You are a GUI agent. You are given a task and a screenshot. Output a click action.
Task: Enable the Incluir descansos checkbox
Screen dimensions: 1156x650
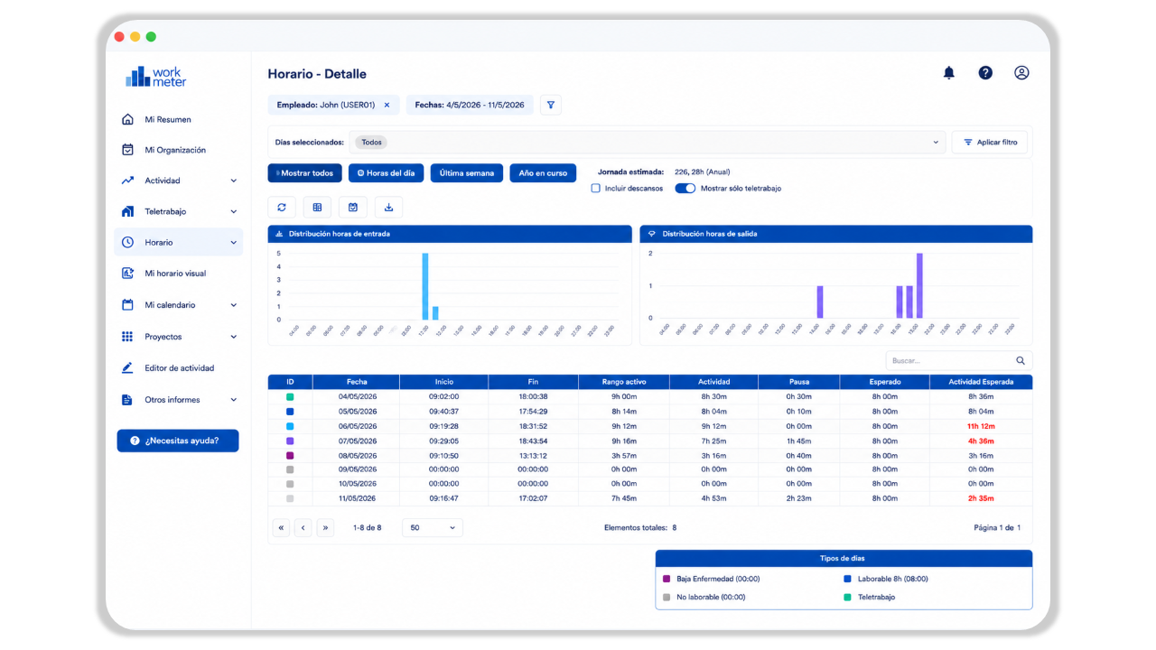595,189
